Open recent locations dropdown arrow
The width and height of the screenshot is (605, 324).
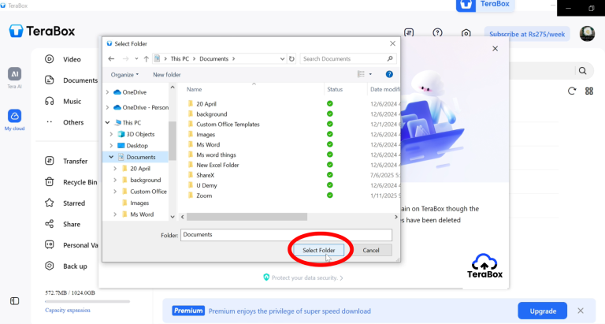pos(136,58)
